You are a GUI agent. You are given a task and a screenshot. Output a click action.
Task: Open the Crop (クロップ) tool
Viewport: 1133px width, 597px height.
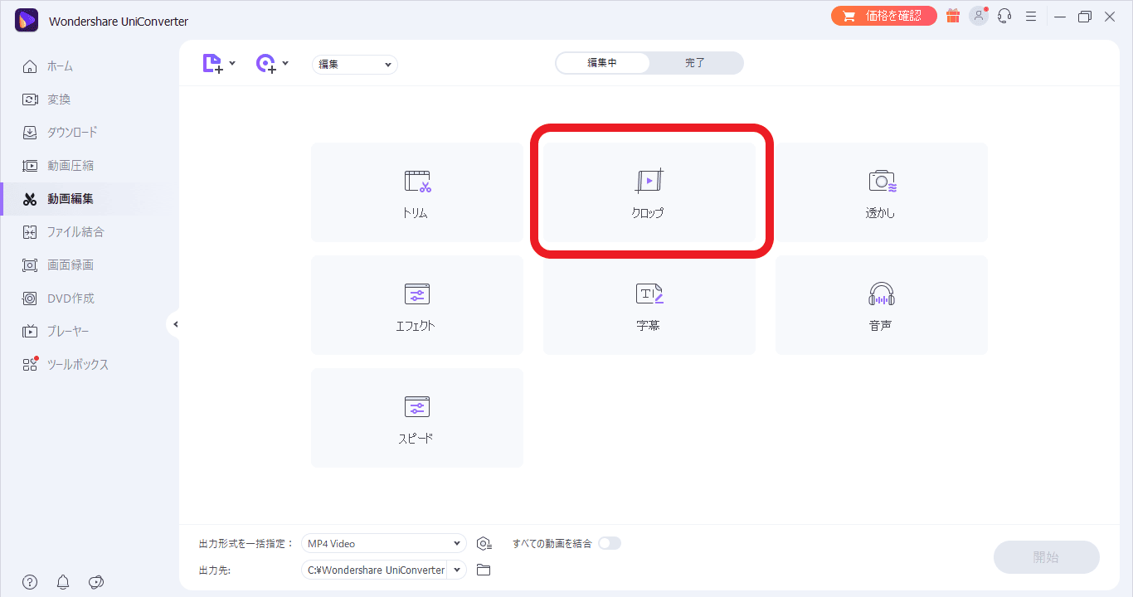pos(649,192)
